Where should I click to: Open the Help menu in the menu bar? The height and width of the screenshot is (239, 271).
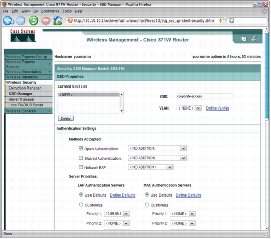point(78,11)
